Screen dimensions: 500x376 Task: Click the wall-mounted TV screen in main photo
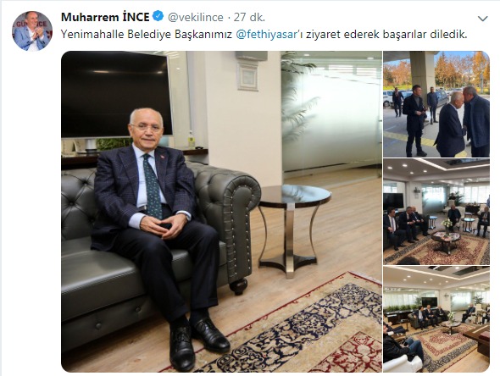point(117,95)
